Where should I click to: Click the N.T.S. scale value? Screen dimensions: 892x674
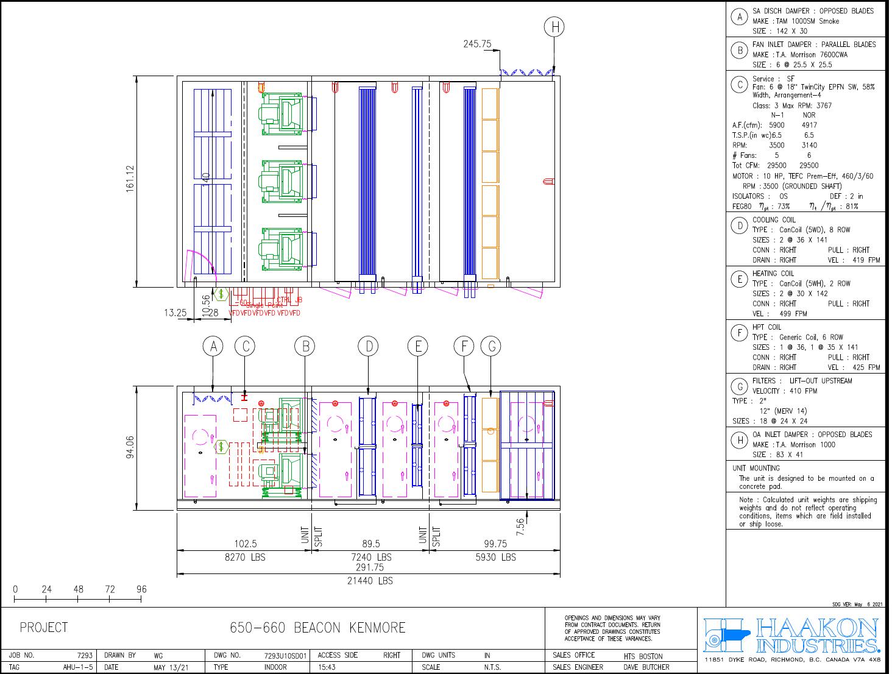[492, 667]
